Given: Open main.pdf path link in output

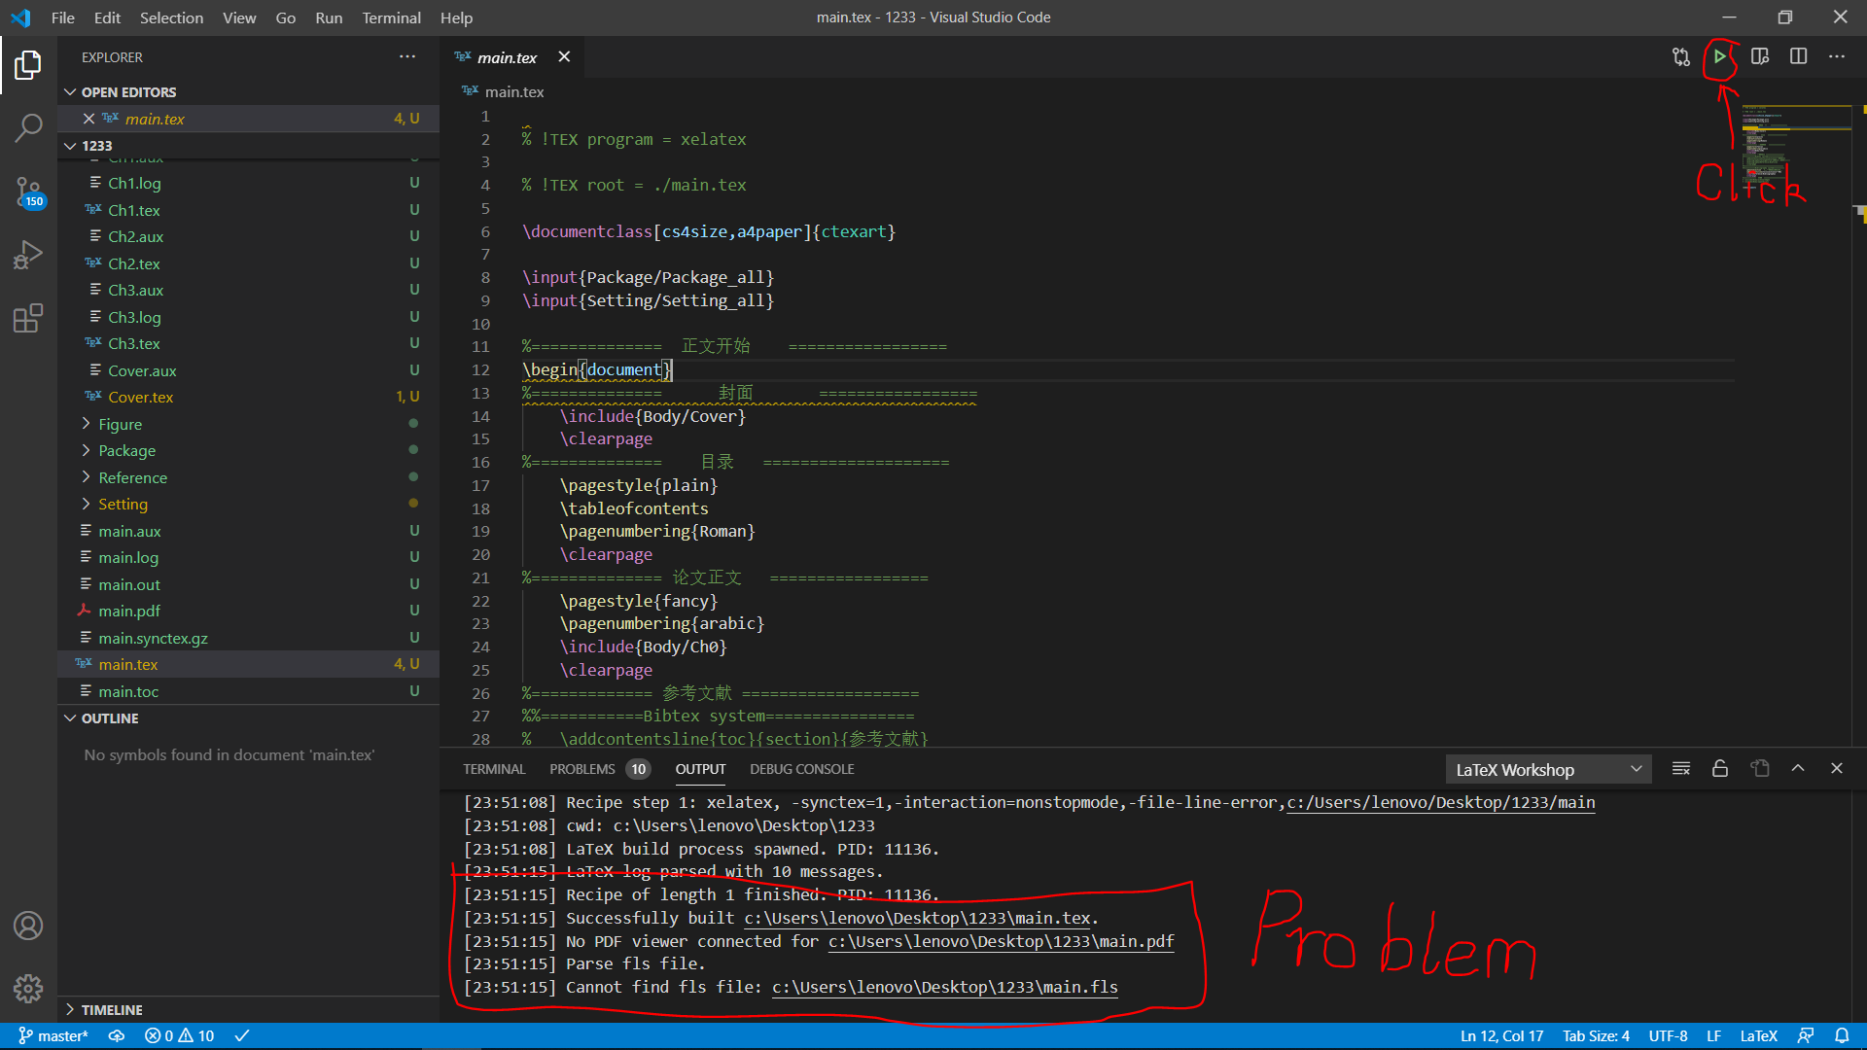Looking at the screenshot, I should pyautogui.click(x=1001, y=941).
